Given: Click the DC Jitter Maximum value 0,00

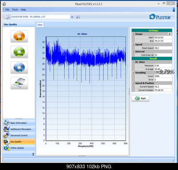Looking at the screenshot, I should pos(163,66).
